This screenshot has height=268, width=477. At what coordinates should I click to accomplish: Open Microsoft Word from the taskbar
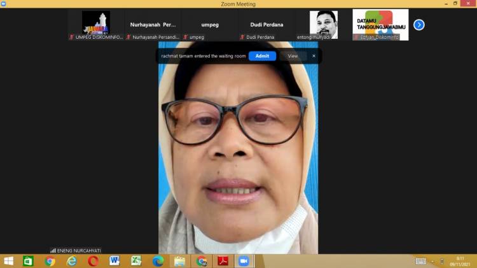point(114,261)
